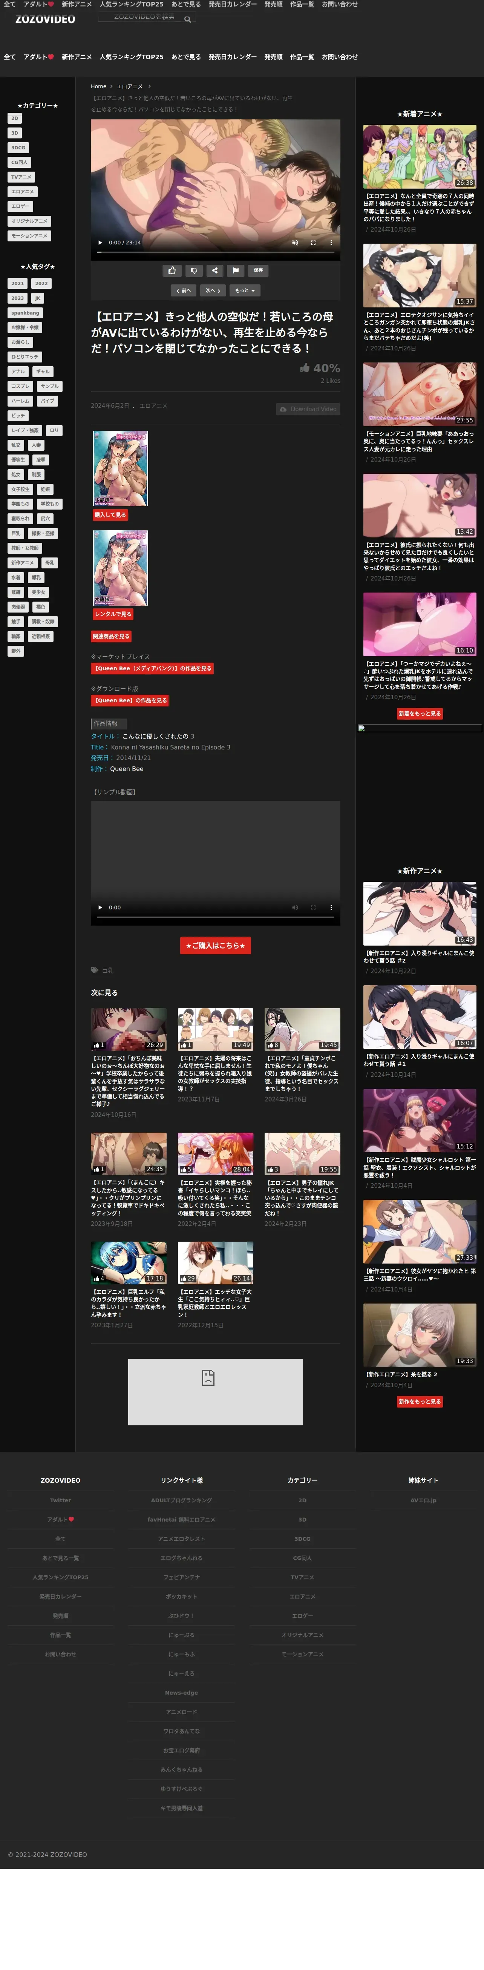Click the 購入して見る button

click(110, 515)
